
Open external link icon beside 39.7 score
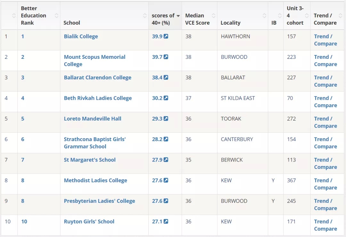tap(166, 57)
